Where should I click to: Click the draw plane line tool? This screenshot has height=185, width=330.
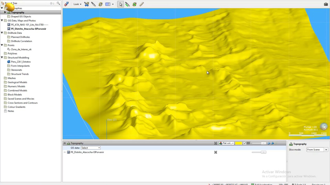[134, 4]
